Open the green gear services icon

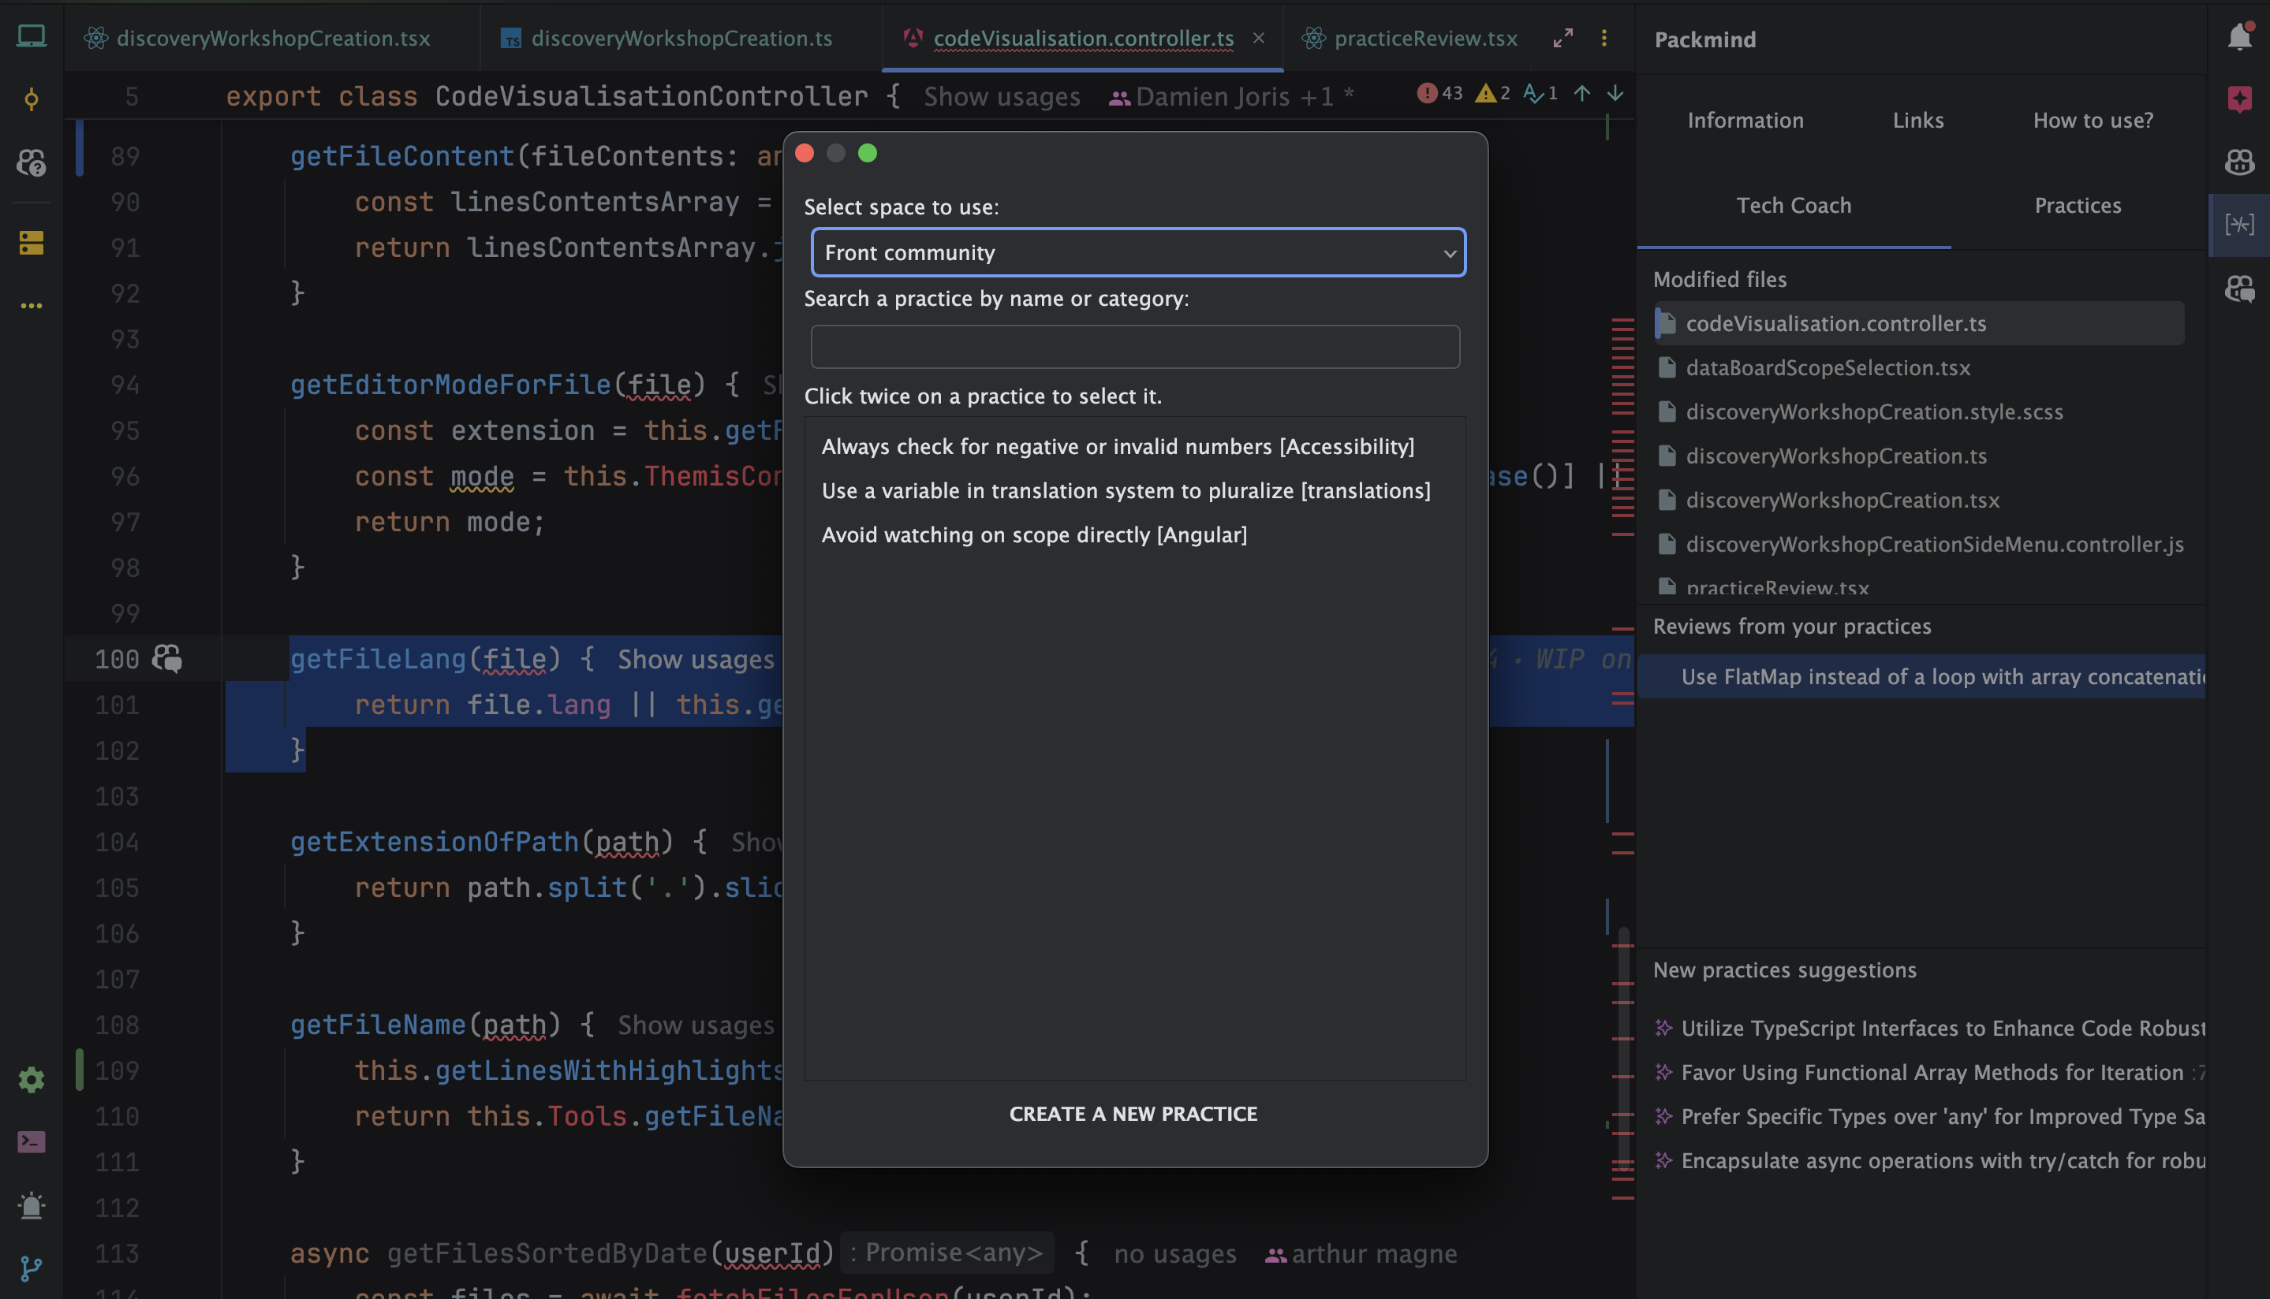click(32, 1080)
